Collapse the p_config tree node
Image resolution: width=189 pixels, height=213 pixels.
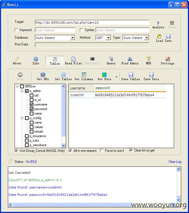[x=22, y=118]
